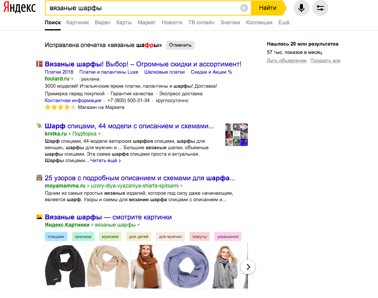Select the для мужчин filter tag
378x298 pixels.
click(171, 237)
